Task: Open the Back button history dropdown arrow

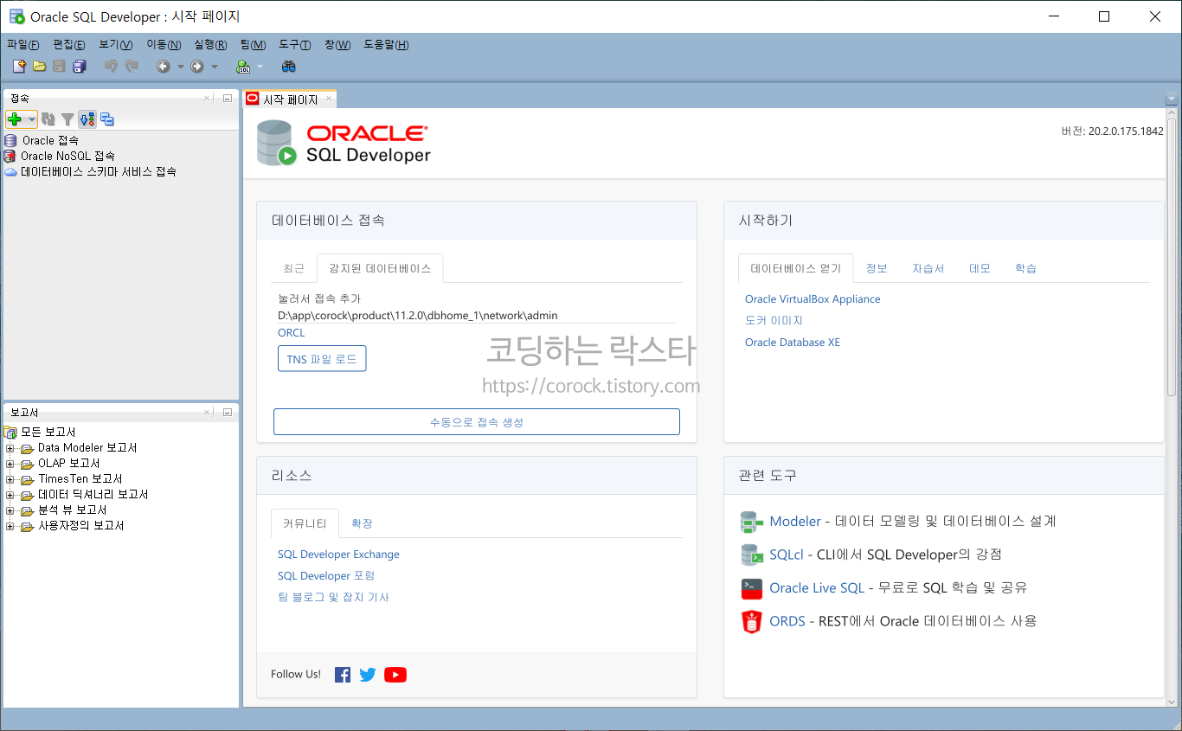Action: click(180, 67)
